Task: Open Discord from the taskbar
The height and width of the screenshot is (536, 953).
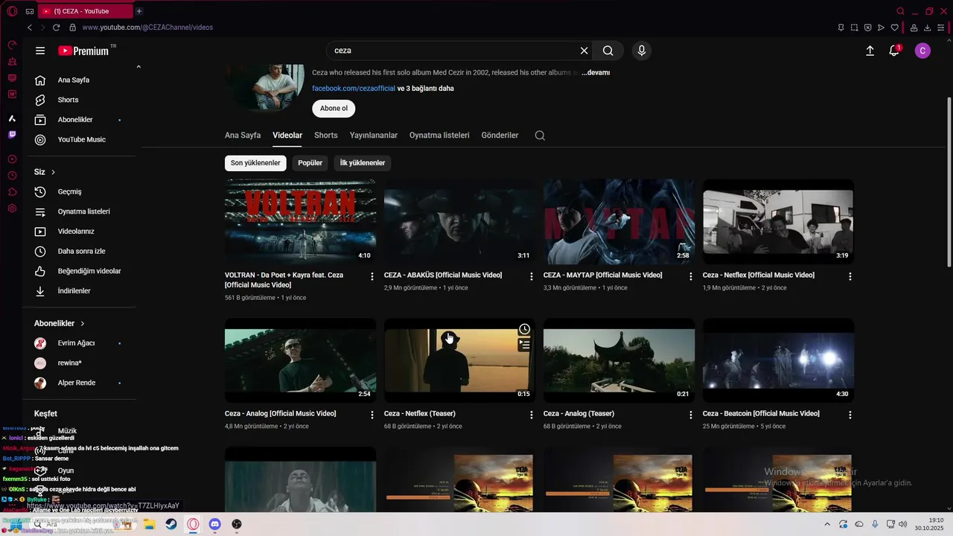Action: pyautogui.click(x=215, y=524)
